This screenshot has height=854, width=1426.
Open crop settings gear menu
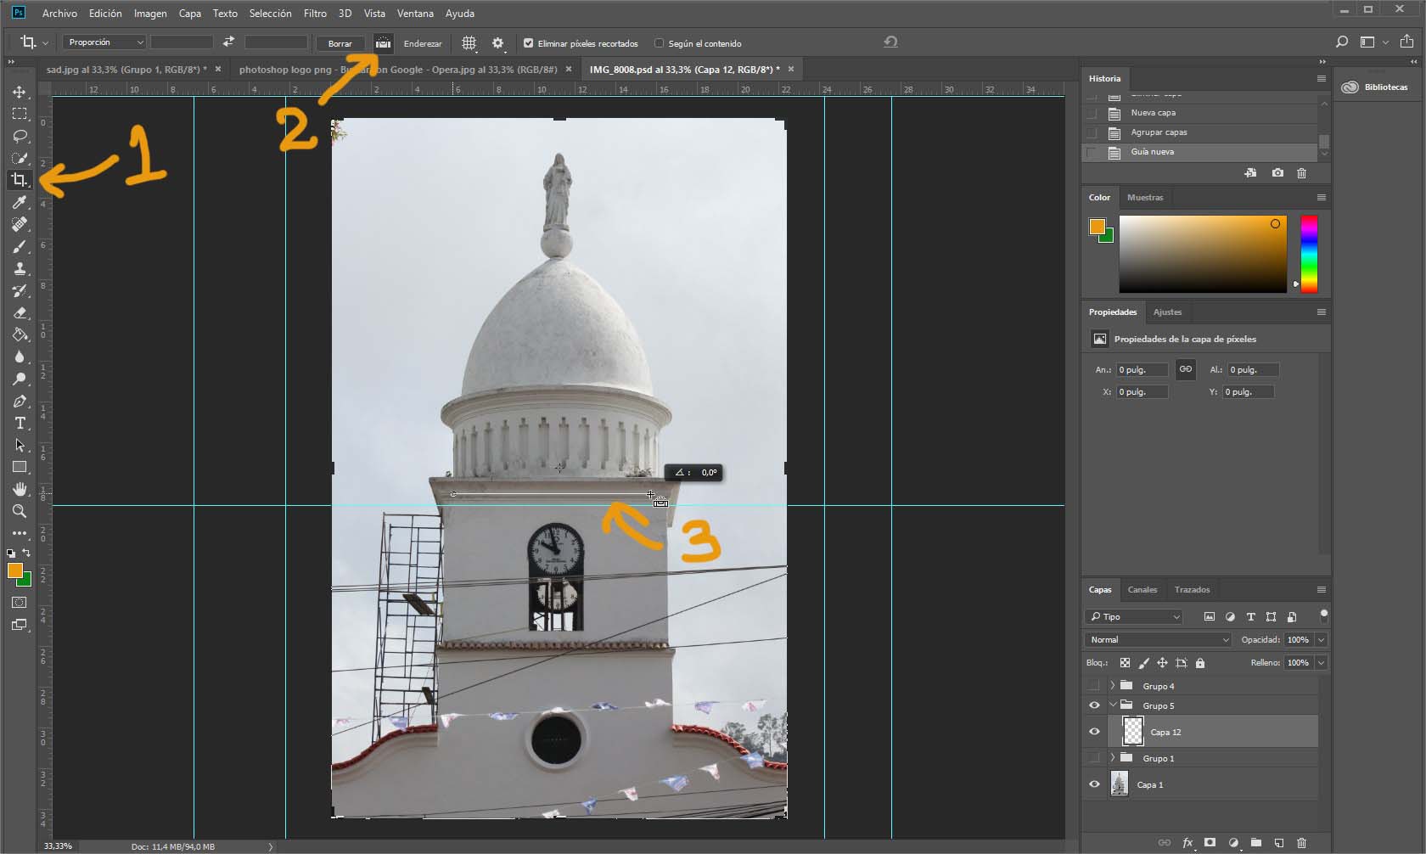[x=498, y=42]
